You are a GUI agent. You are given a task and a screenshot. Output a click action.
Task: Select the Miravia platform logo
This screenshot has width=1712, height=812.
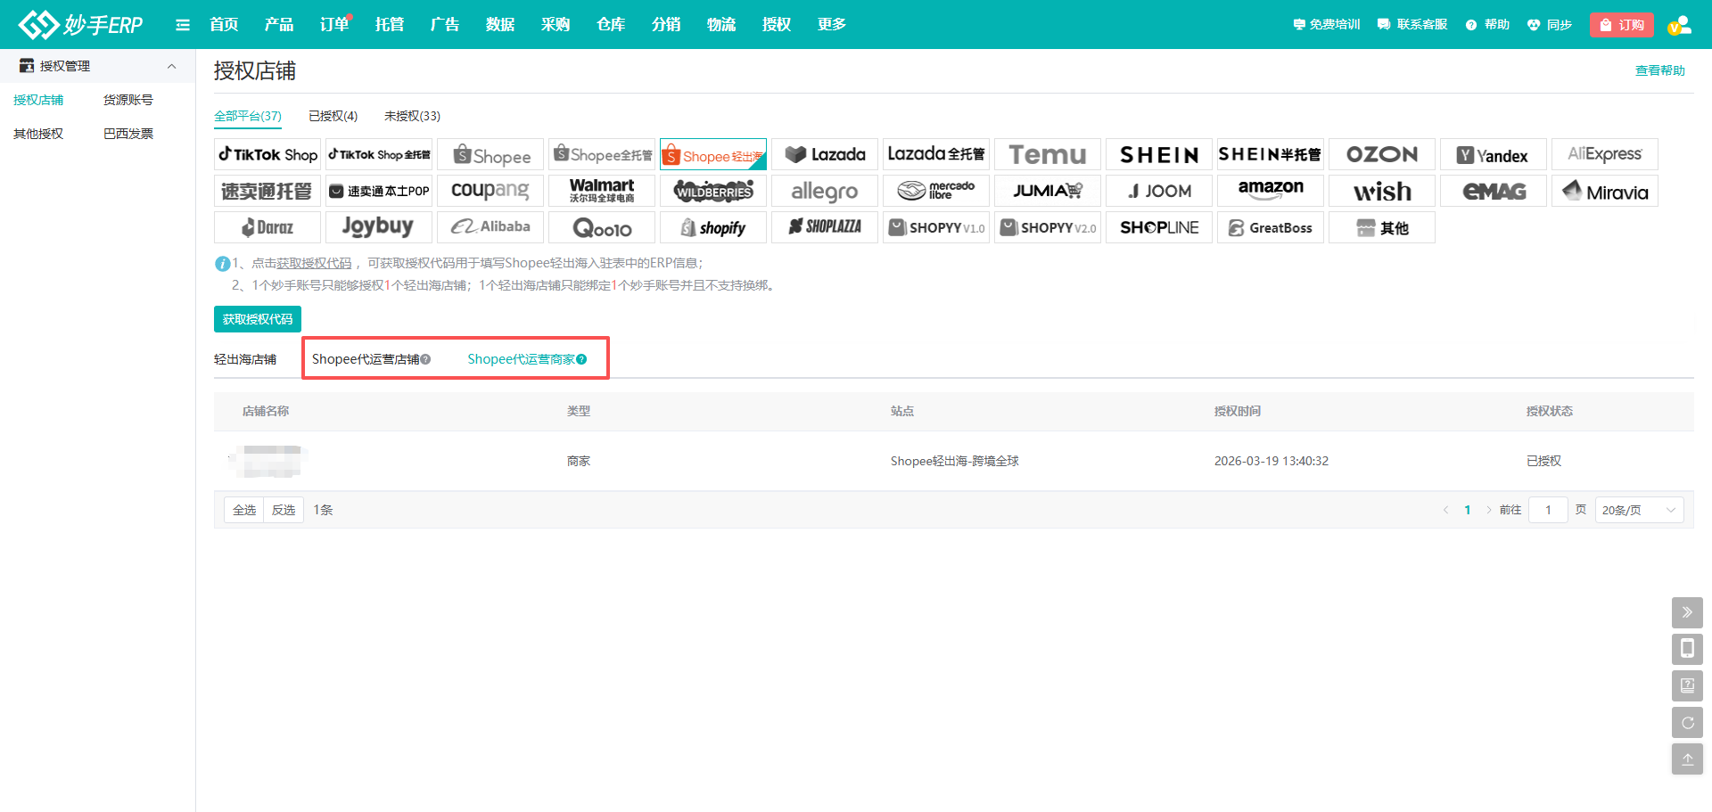click(1605, 191)
